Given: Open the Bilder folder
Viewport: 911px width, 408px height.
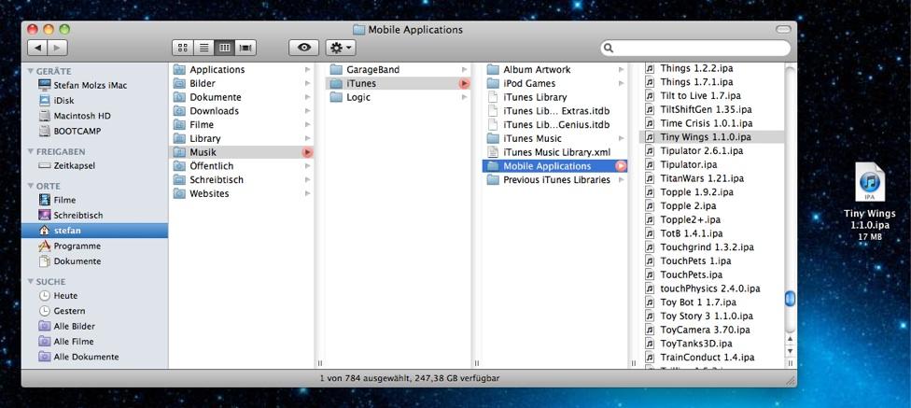Looking at the screenshot, I should pos(242,83).
